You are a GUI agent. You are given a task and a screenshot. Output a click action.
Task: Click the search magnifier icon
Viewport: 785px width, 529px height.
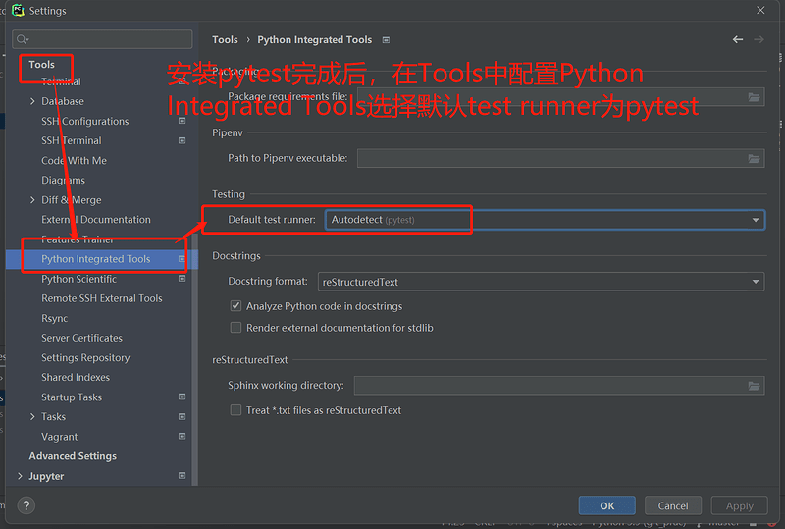coord(23,39)
